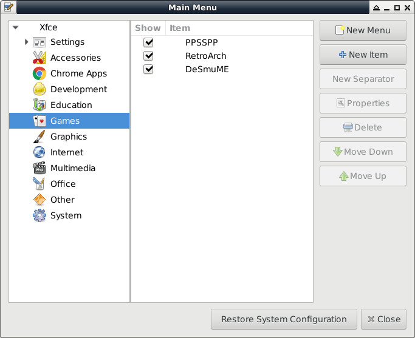Select the System category label
The width and height of the screenshot is (415, 338).
[66, 215]
